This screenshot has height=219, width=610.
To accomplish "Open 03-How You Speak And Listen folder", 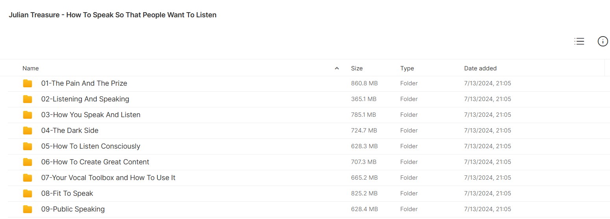I will (91, 115).
